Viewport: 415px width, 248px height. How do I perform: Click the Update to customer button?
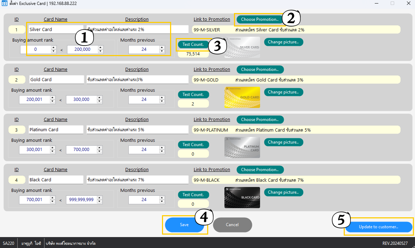tap(378, 227)
